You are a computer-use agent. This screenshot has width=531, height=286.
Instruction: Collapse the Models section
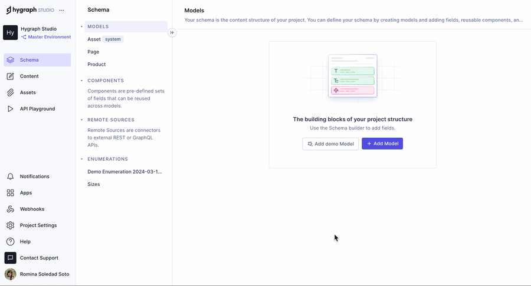click(x=82, y=26)
